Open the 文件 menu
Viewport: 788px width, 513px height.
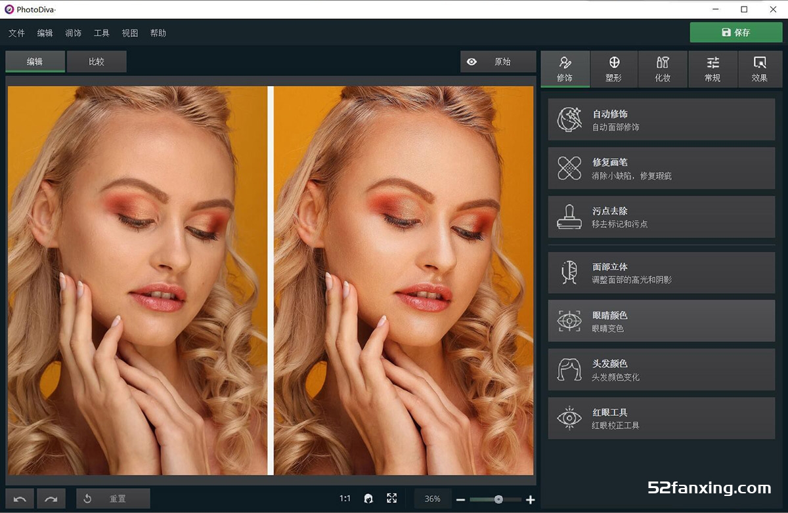tap(16, 33)
